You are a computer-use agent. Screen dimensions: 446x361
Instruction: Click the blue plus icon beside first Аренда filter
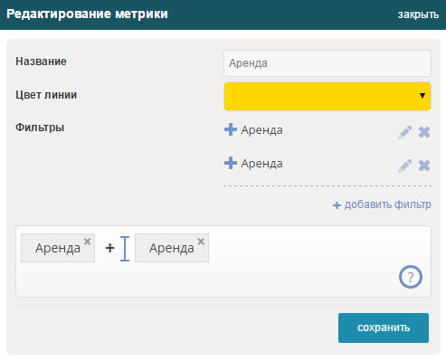231,129
